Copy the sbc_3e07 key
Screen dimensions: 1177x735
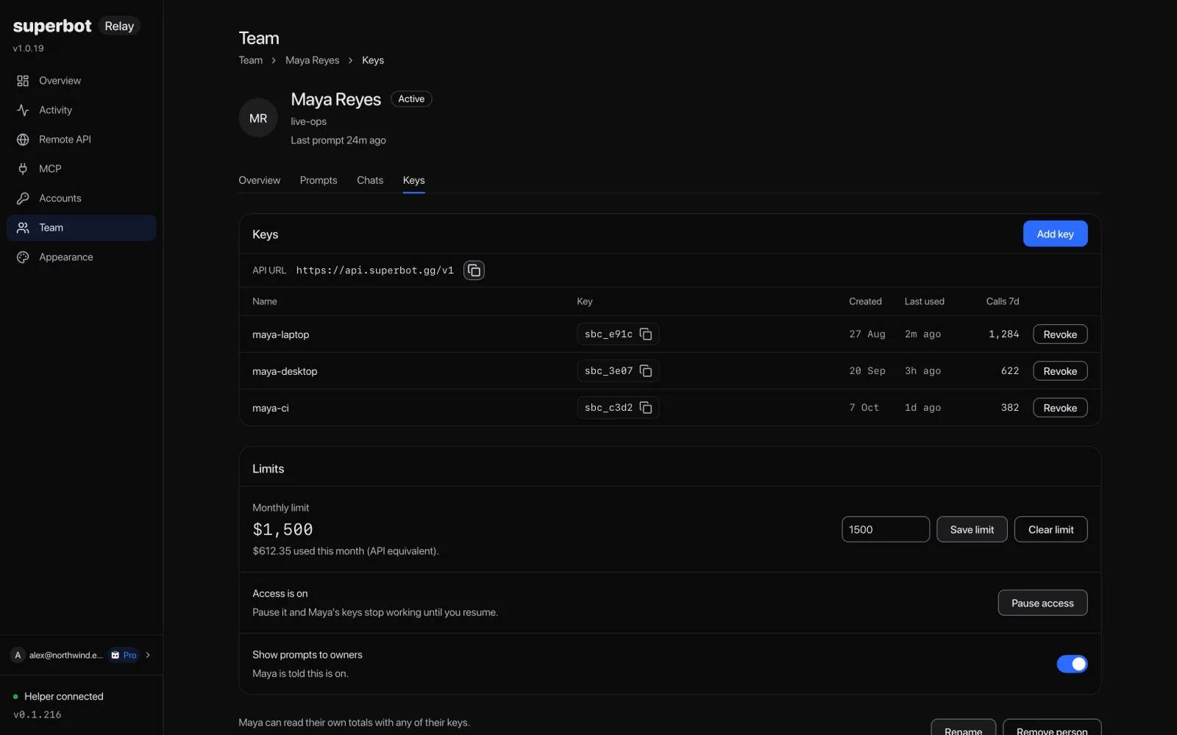[x=646, y=371]
